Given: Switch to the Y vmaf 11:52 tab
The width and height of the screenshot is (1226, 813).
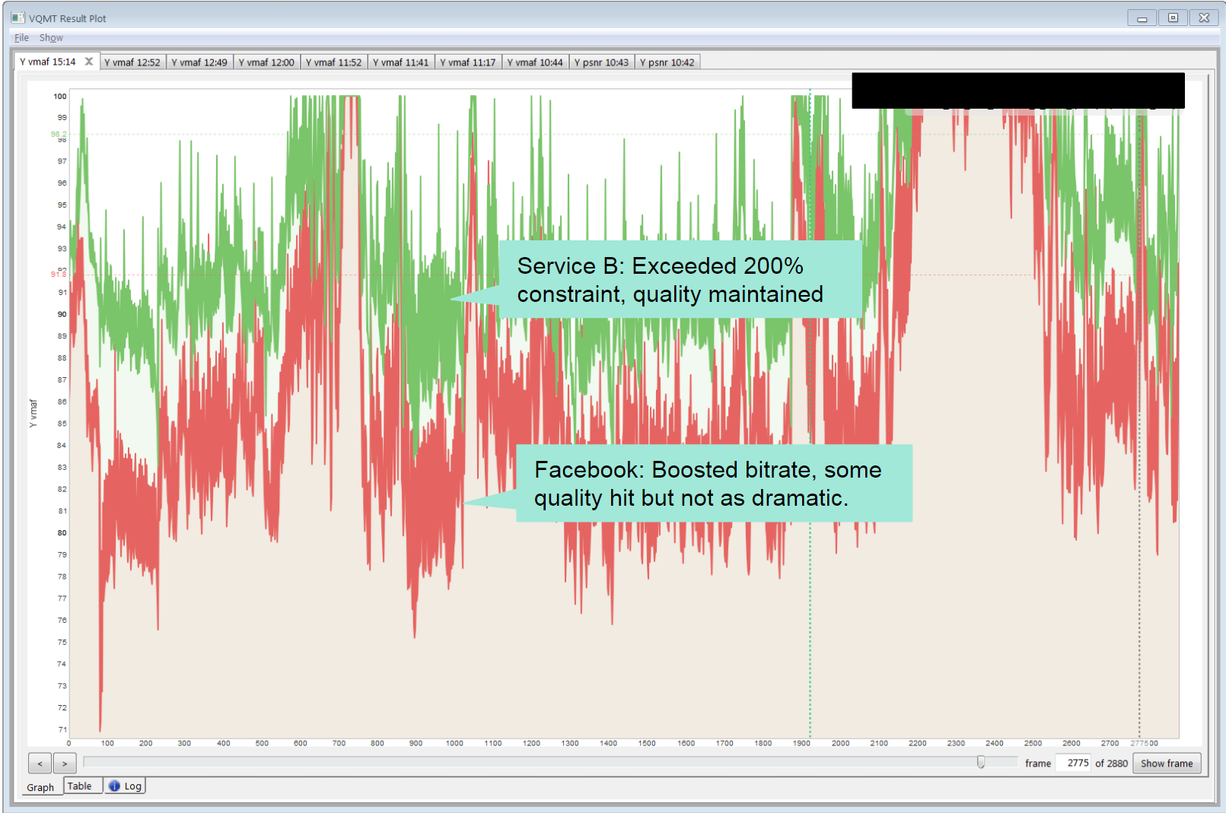Looking at the screenshot, I should click(x=333, y=62).
